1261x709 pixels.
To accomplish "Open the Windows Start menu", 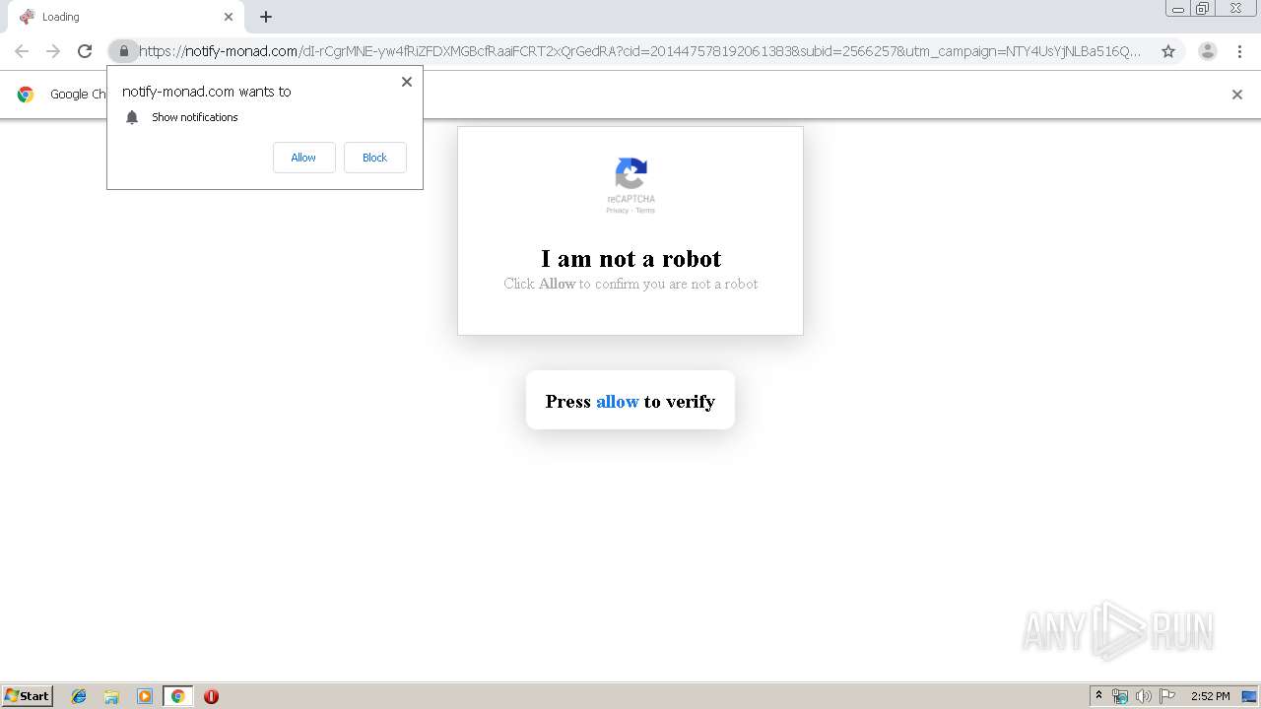I will coord(28,696).
